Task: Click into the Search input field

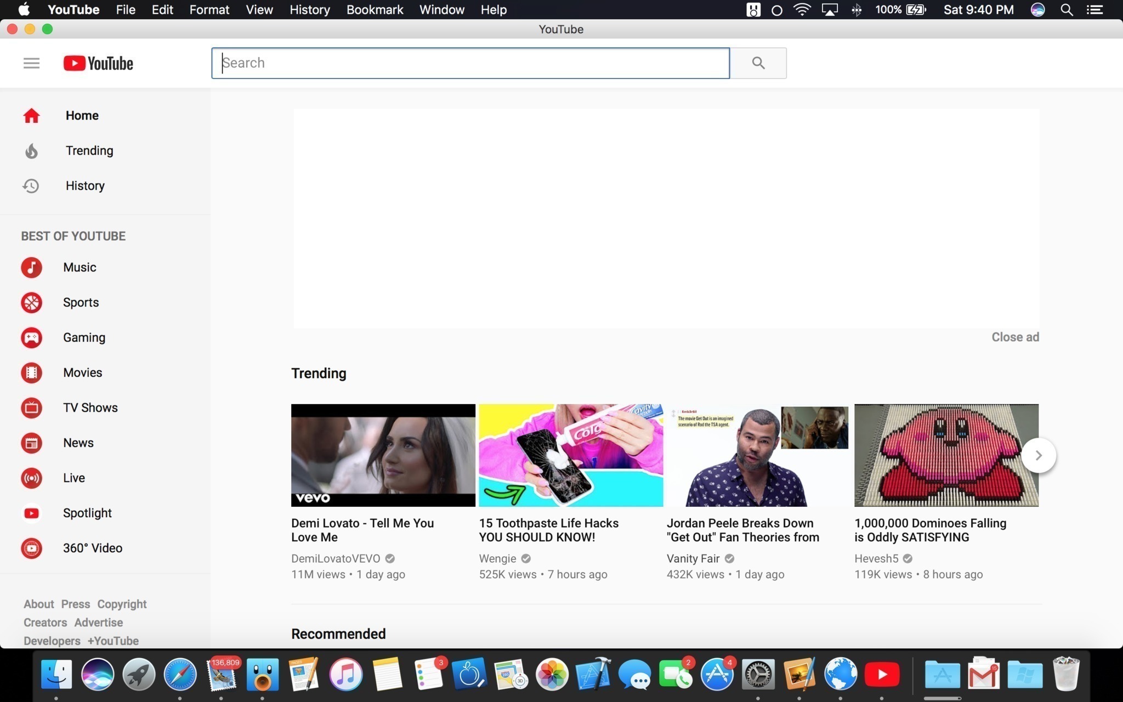Action: tap(470, 63)
